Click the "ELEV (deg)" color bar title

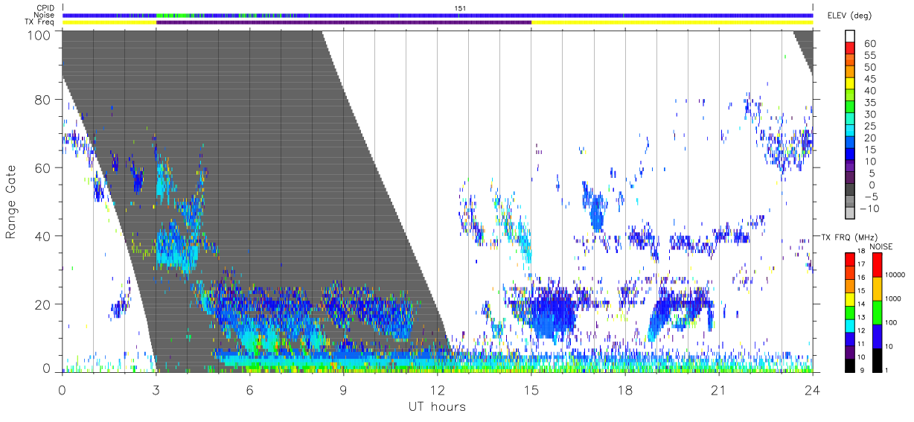click(x=849, y=15)
